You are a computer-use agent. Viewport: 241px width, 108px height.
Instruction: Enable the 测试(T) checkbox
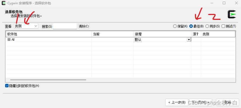[223, 26]
